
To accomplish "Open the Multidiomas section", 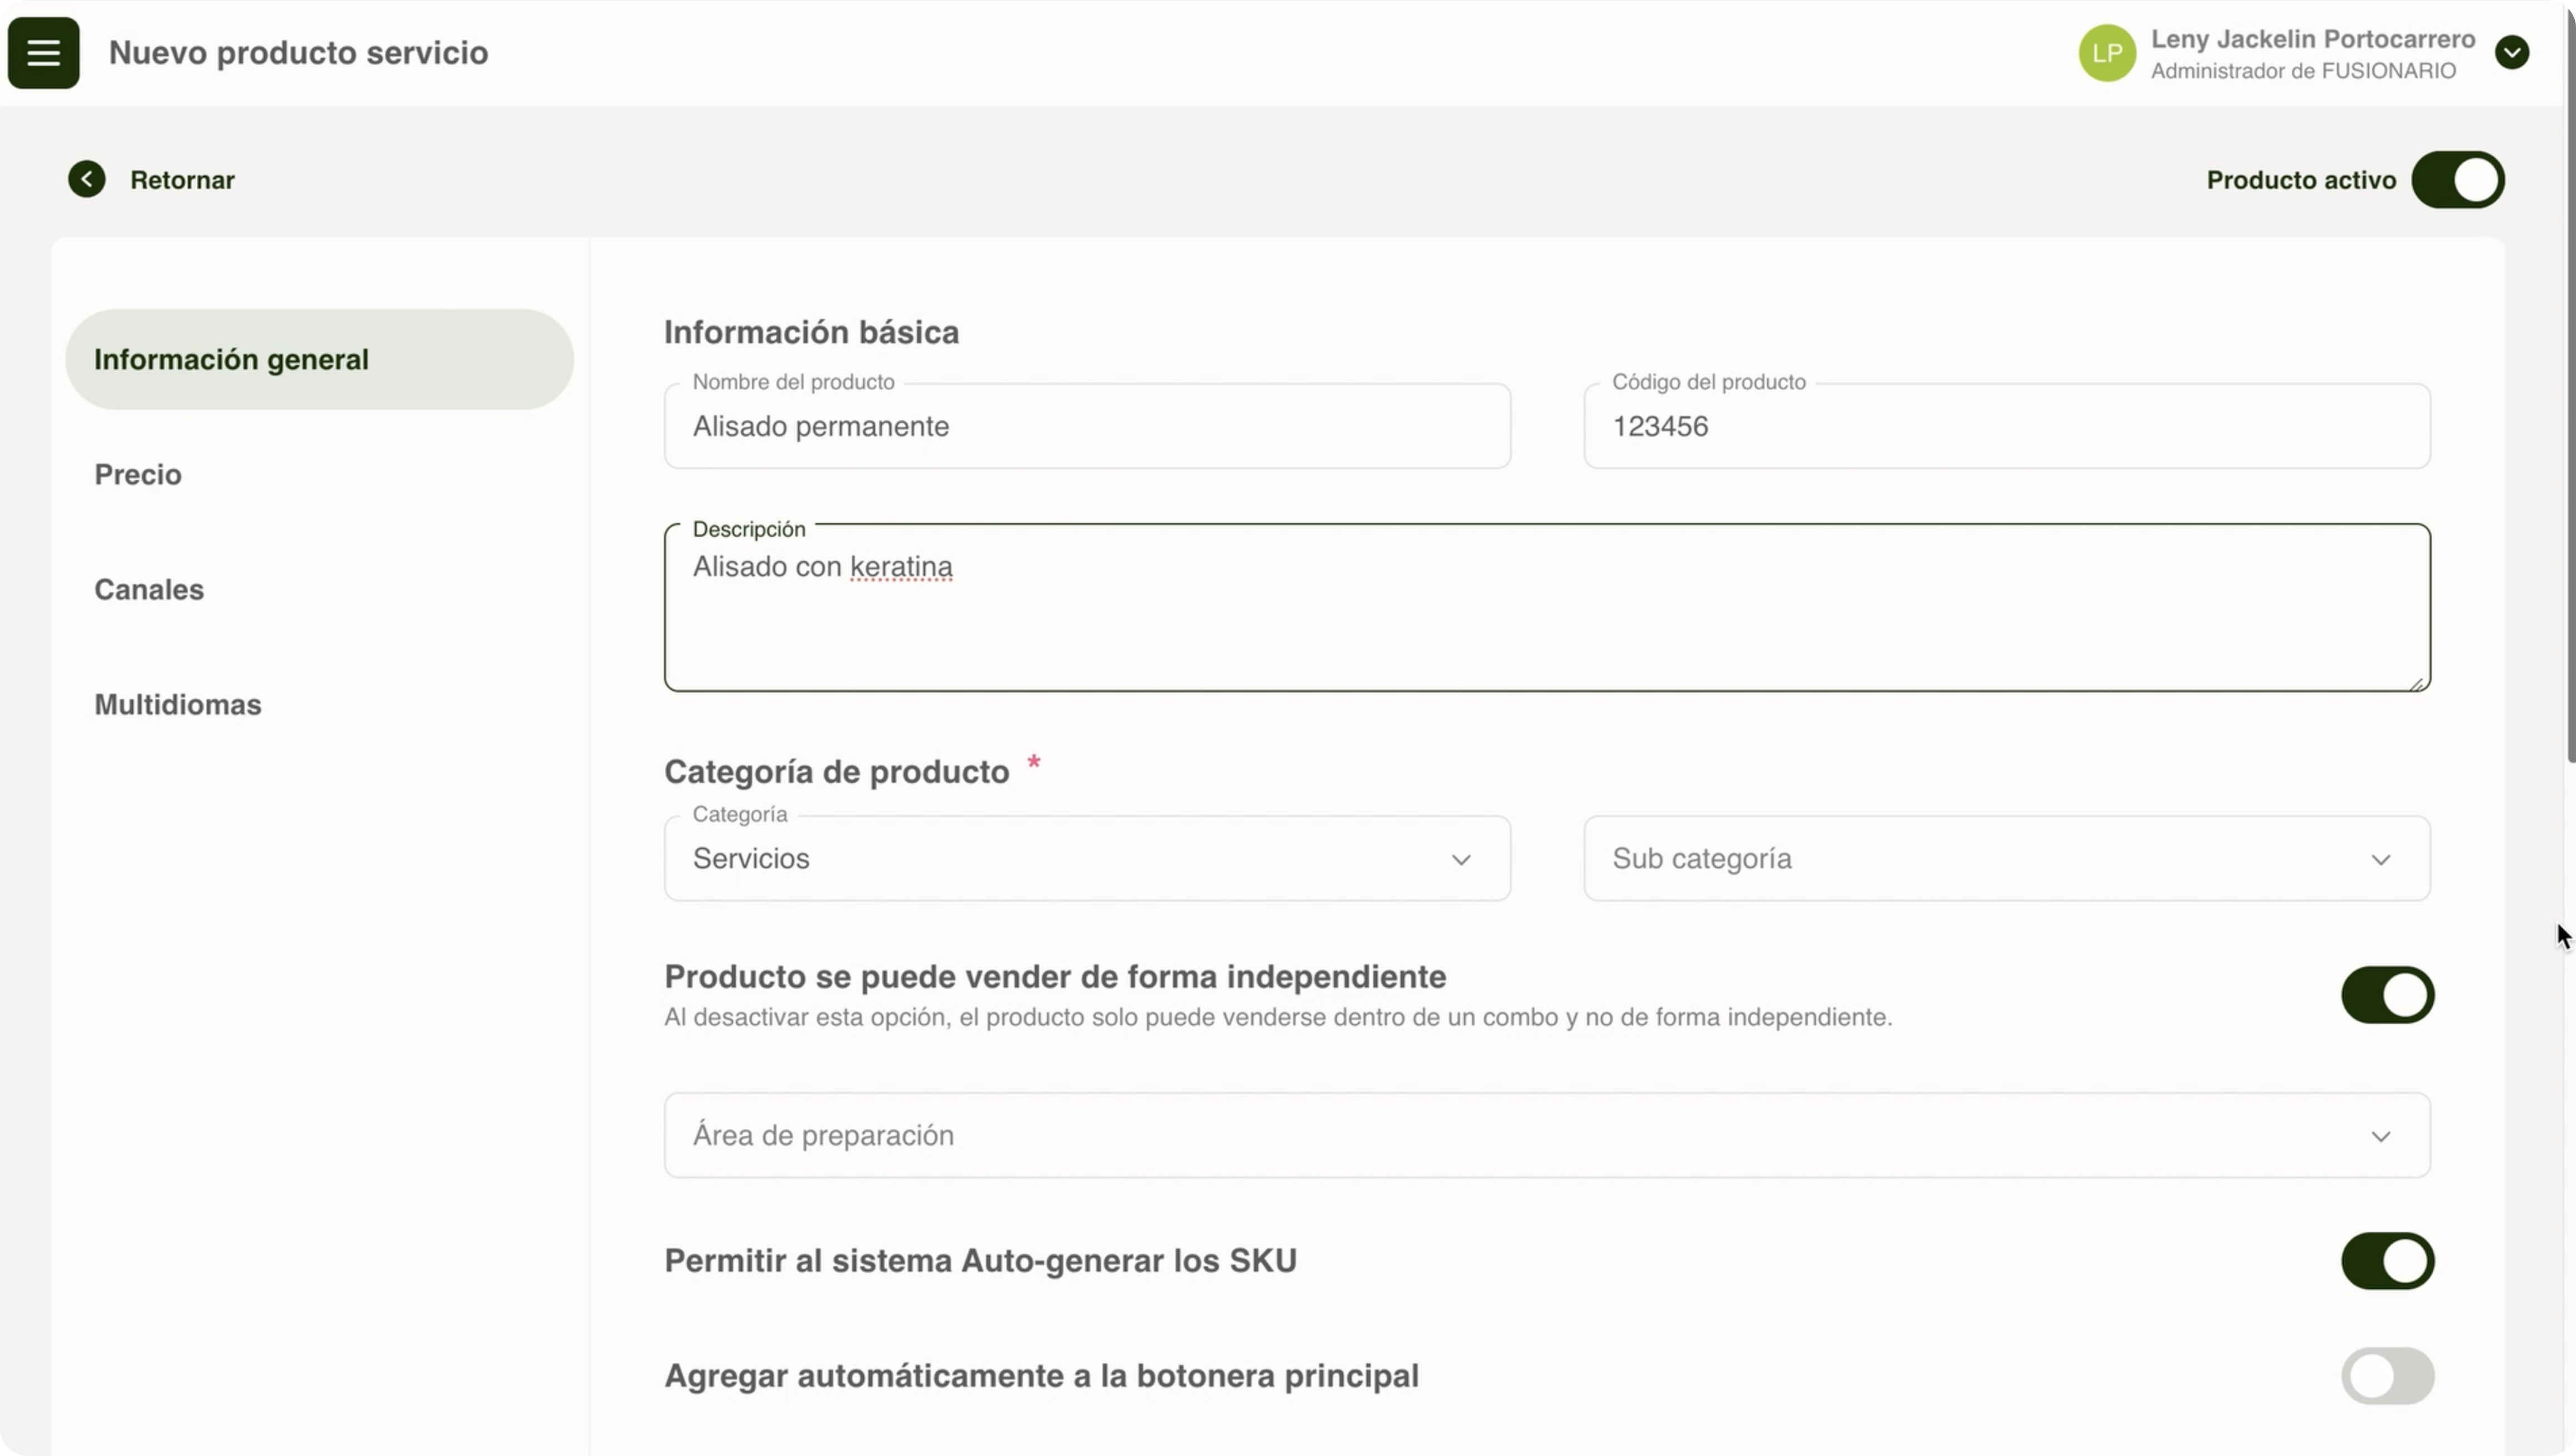I will (x=178, y=705).
